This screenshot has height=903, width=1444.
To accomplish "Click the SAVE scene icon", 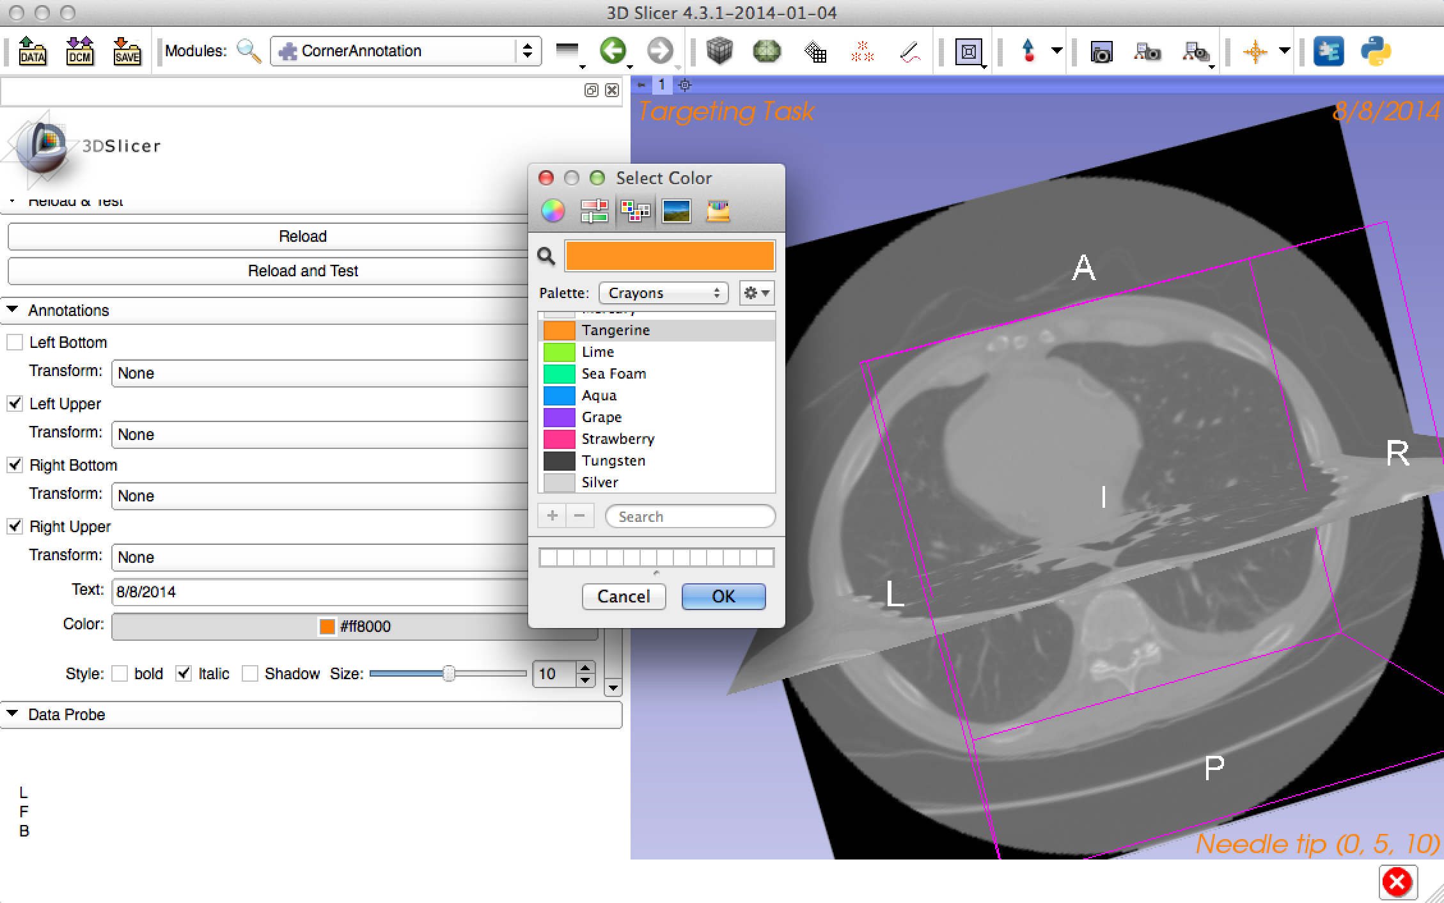I will coord(127,51).
